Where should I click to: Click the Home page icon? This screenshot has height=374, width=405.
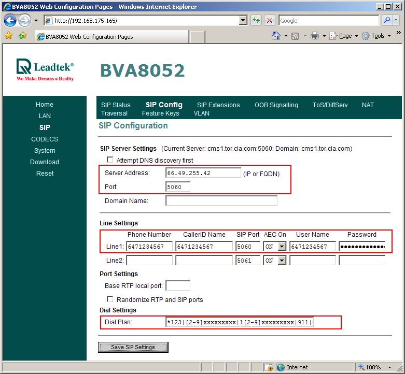pyautogui.click(x=276, y=36)
